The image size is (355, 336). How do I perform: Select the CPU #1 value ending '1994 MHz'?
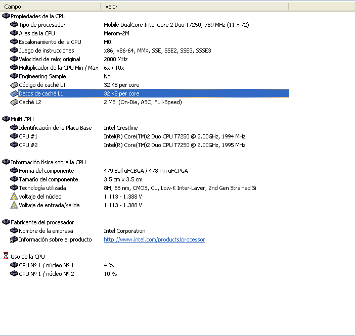(174, 136)
